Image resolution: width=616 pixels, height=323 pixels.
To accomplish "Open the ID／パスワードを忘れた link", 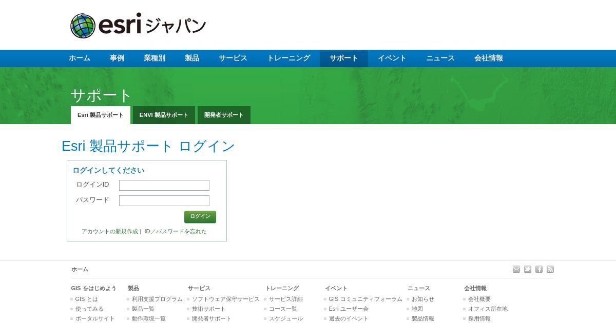I will 176,232.
